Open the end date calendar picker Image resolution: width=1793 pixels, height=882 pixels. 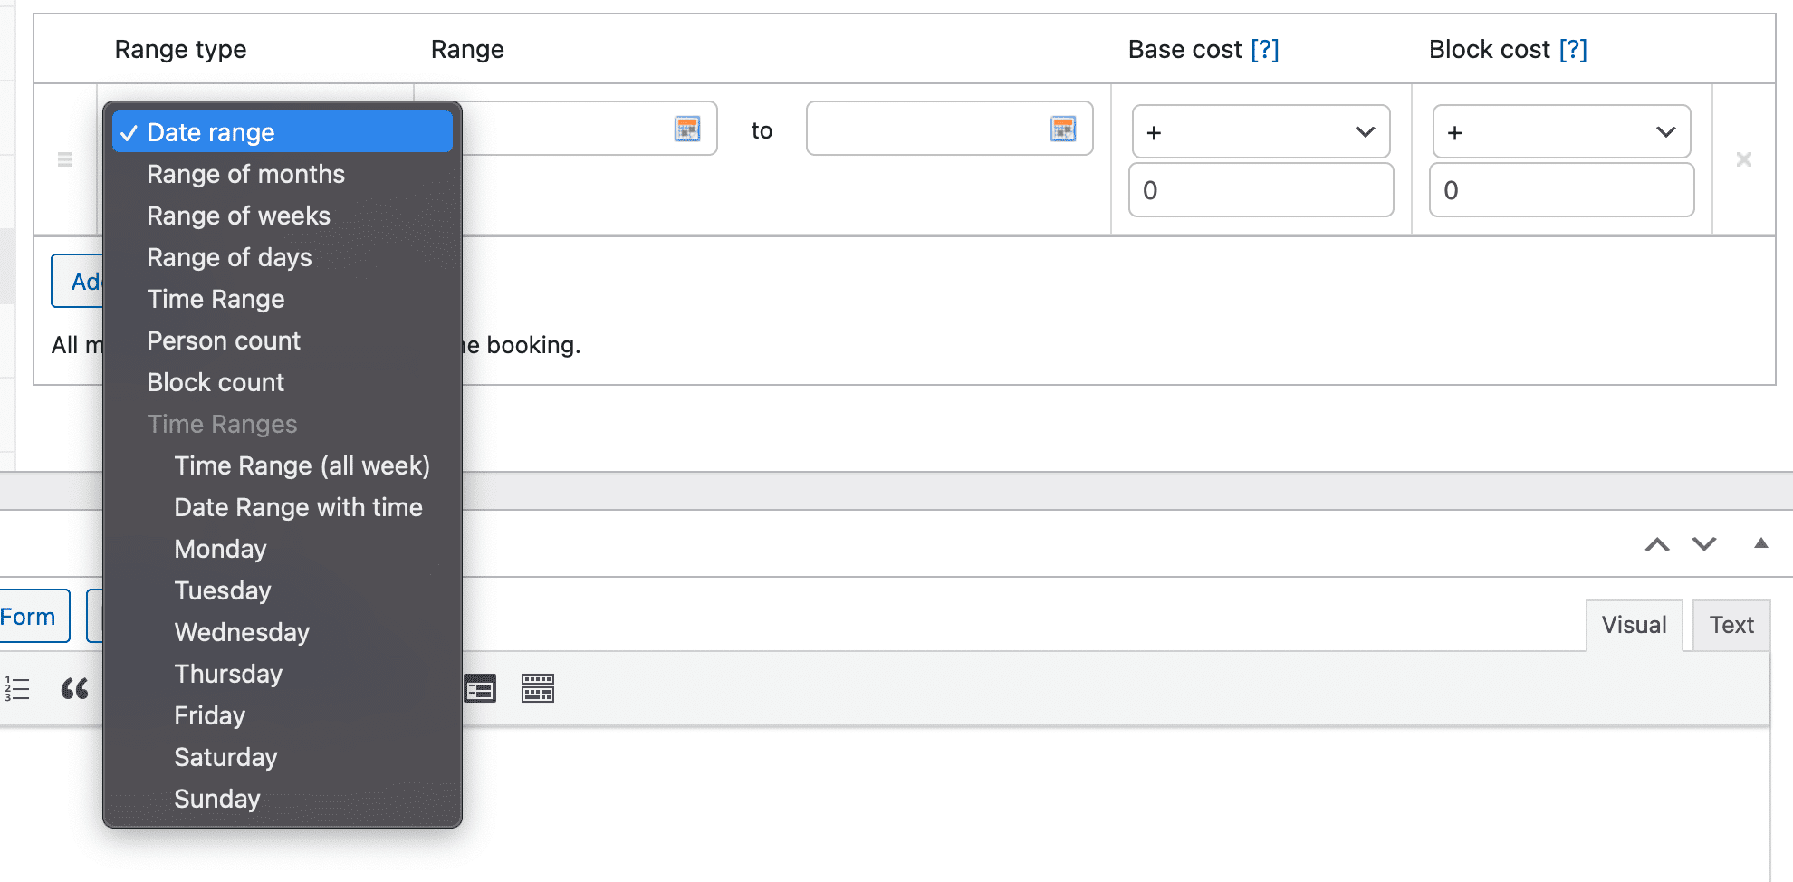pyautogui.click(x=1064, y=129)
